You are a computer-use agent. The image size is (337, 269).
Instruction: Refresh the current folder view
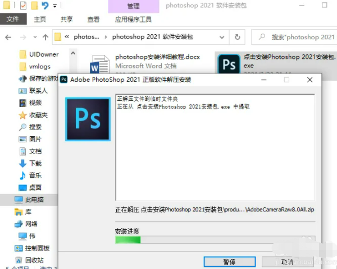[x=237, y=37]
